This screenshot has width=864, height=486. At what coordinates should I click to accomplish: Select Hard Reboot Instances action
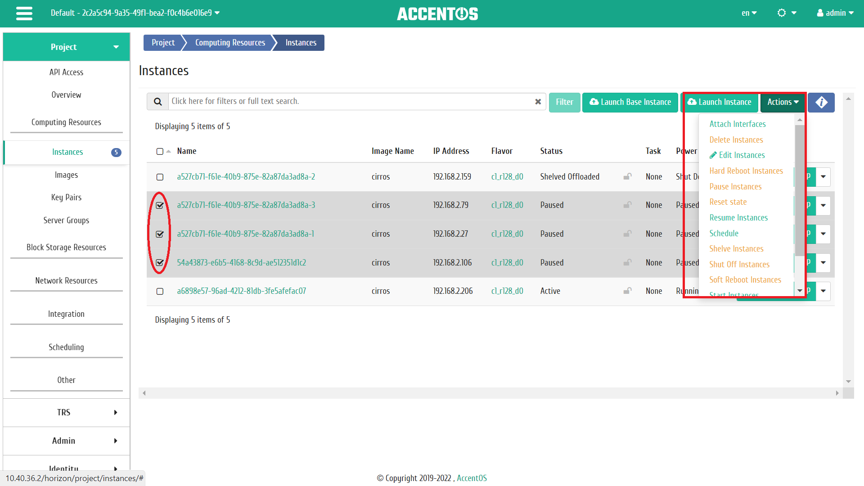tap(746, 171)
